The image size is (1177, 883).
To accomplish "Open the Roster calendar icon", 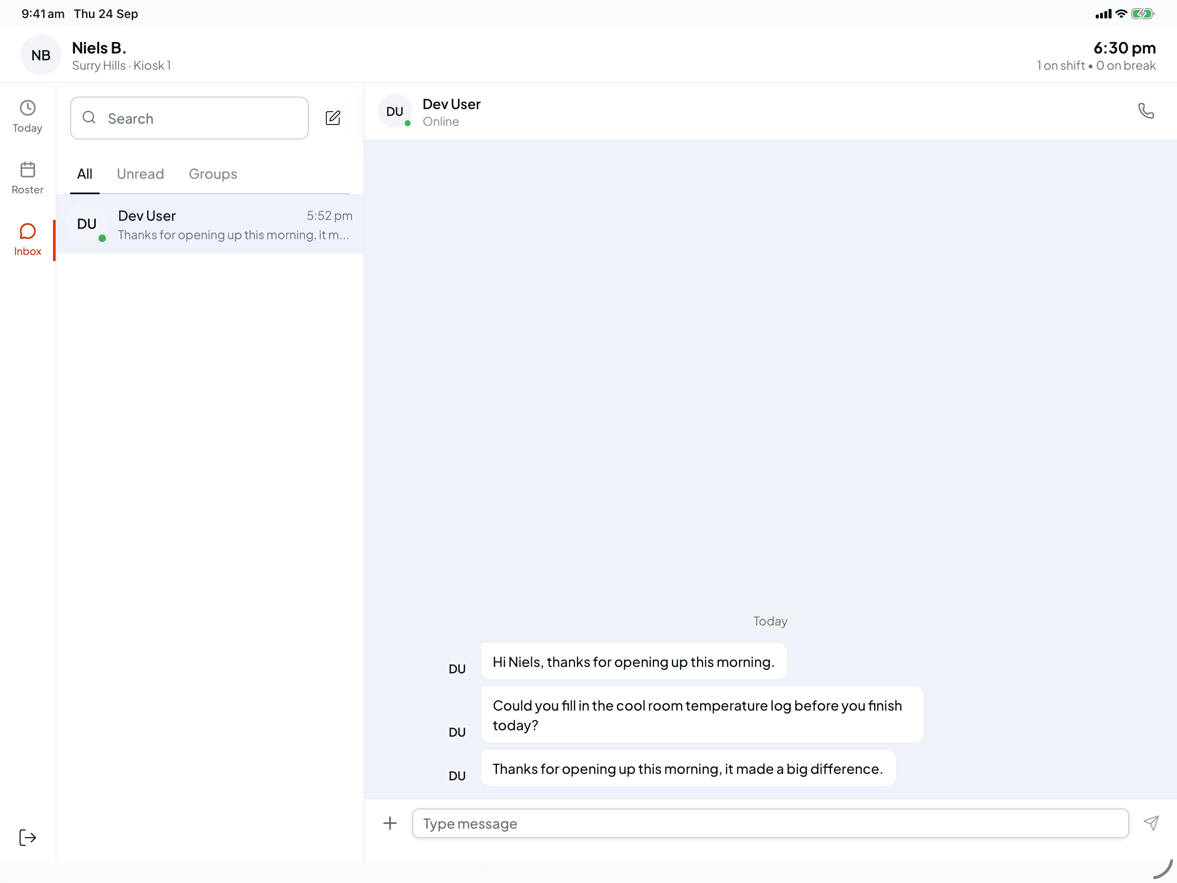I will coord(28,170).
